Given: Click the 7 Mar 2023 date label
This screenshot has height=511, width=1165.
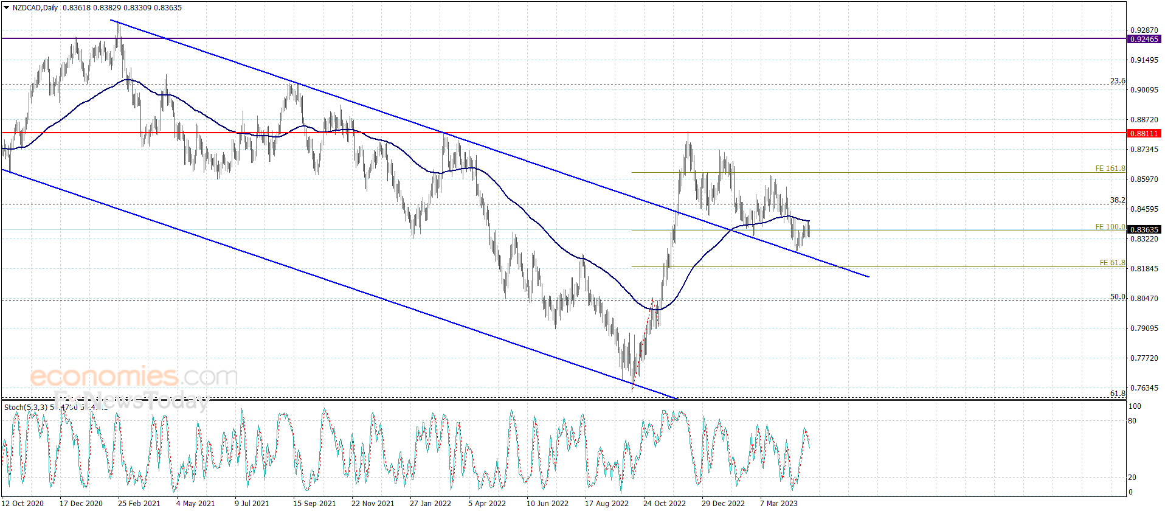Looking at the screenshot, I should tap(779, 503).
